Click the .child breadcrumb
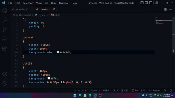Screen dimensions: 175x98 click(56, 15)
